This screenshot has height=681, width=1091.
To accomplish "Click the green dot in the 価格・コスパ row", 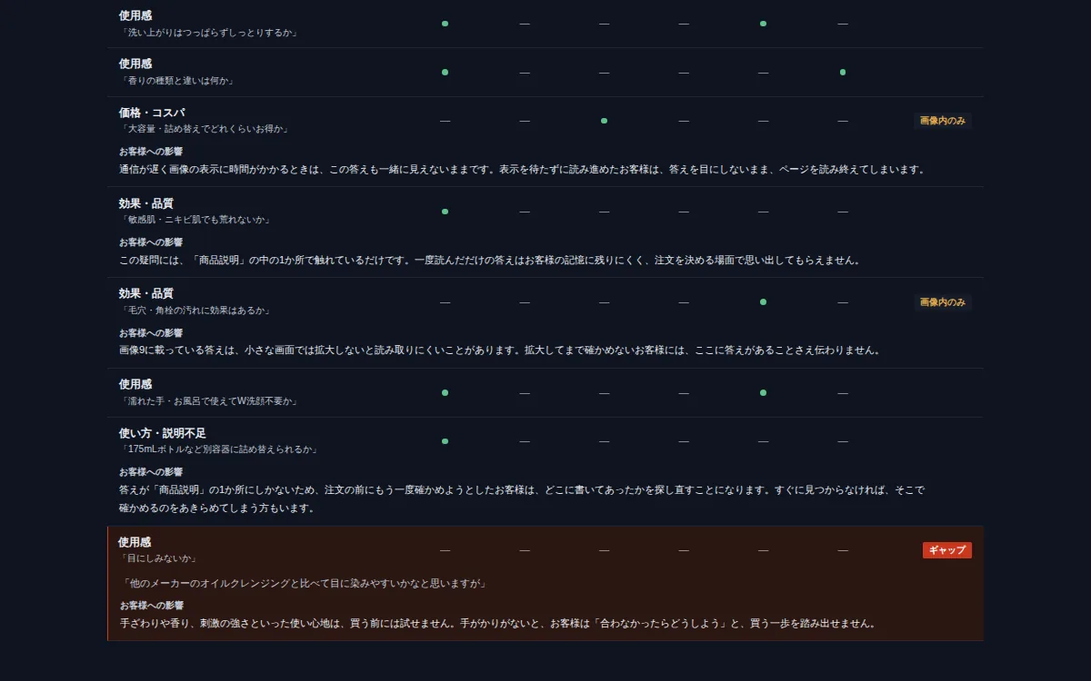I will point(604,121).
